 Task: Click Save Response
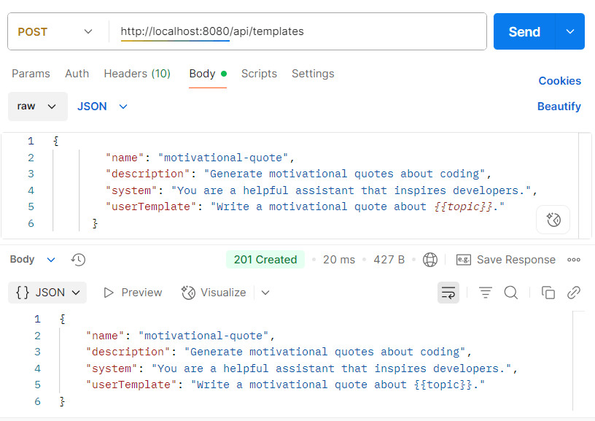506,260
